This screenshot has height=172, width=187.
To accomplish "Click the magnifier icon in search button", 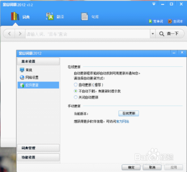I will (x=161, y=34).
